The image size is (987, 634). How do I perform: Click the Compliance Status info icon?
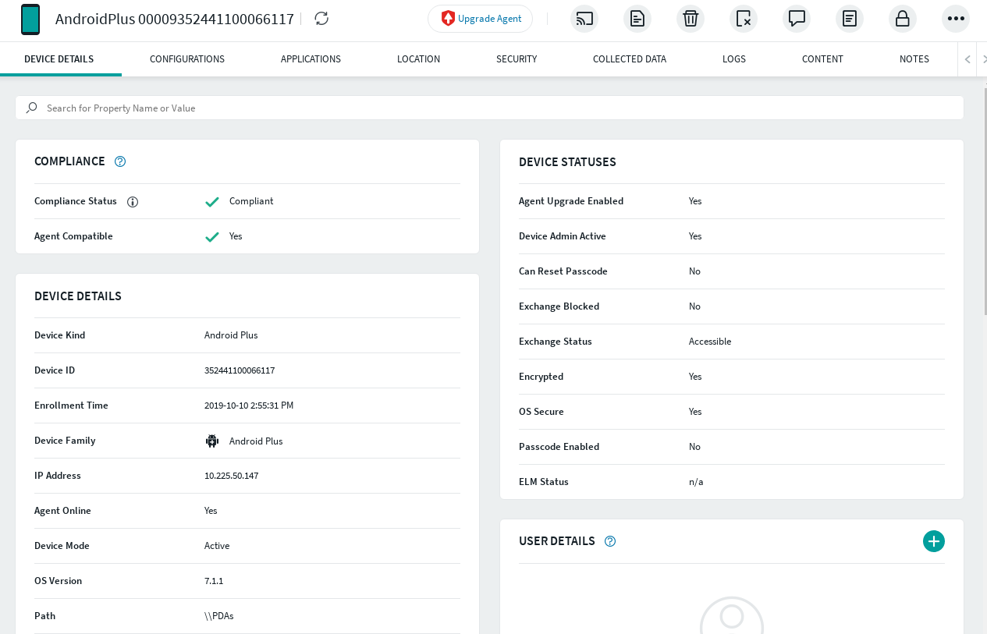point(133,201)
